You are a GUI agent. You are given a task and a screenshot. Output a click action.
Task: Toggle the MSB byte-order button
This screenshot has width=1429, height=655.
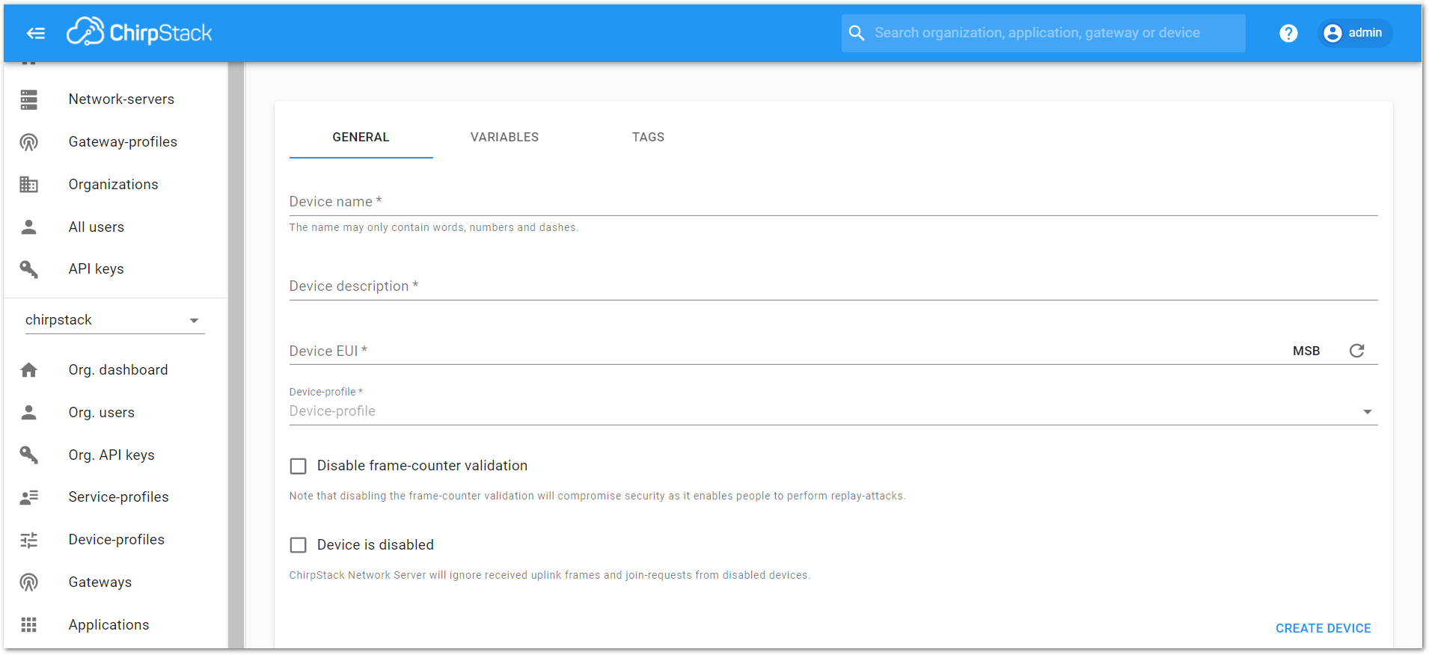point(1306,351)
